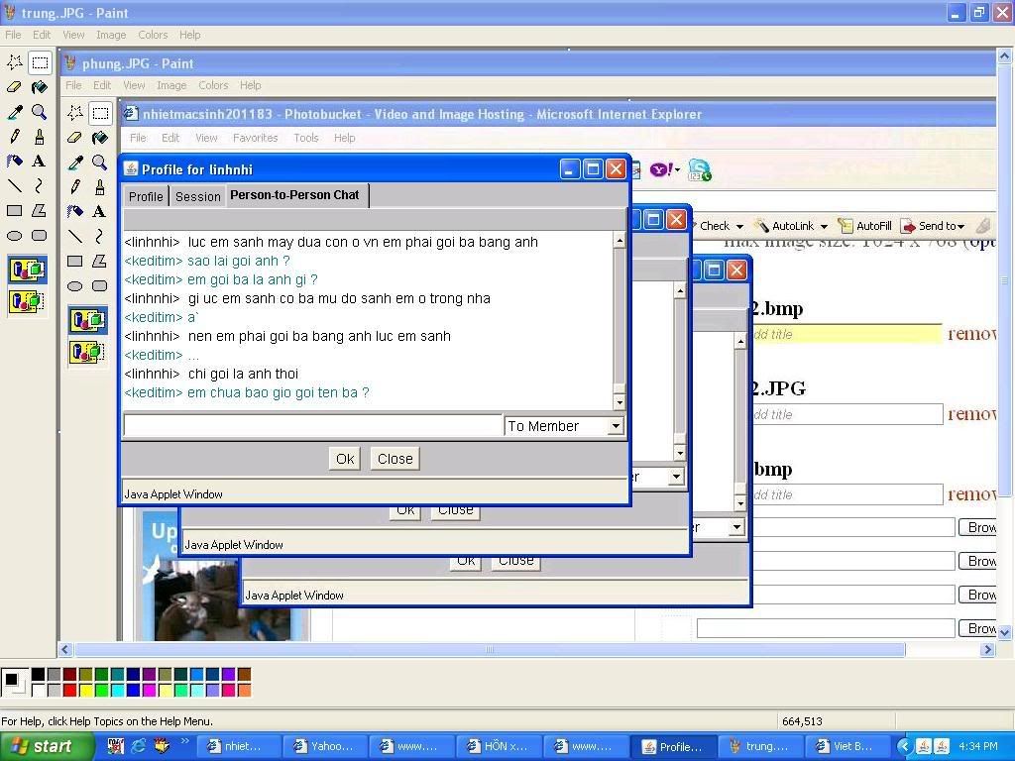Viewport: 1015px width, 761px height.
Task: Switch to Viet B... taskbar button
Action: pos(845,746)
